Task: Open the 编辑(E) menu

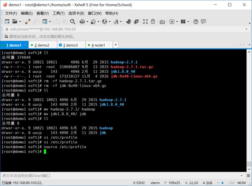Action: point(27,13)
